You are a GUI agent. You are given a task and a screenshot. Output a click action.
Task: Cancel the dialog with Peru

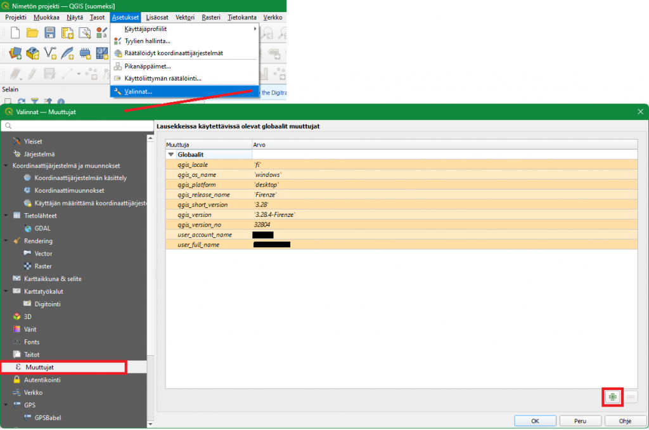point(581,421)
